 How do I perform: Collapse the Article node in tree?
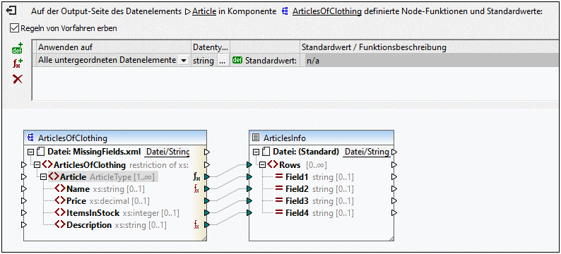click(43, 176)
